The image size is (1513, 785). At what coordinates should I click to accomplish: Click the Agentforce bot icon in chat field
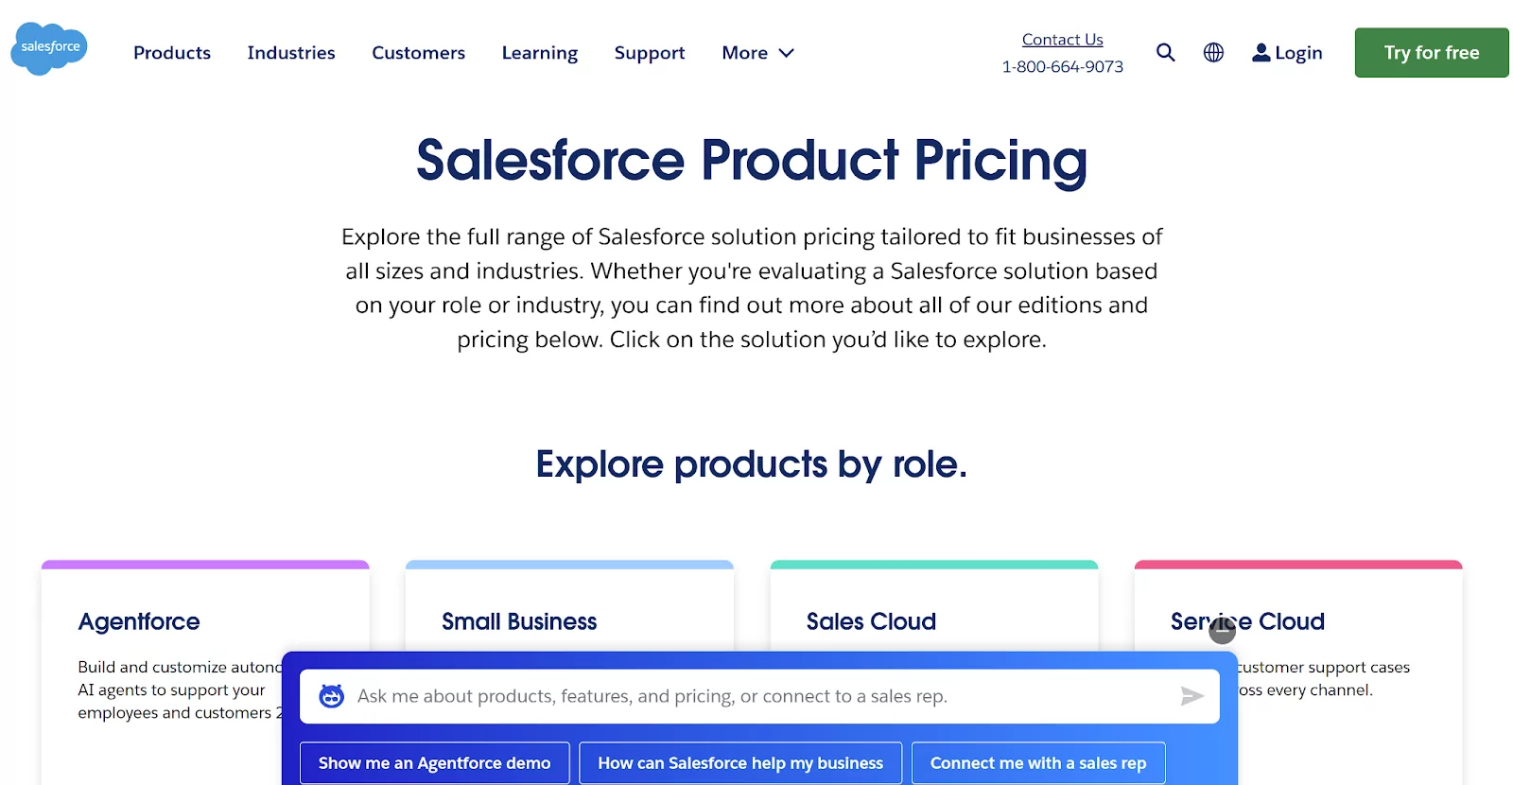pos(331,696)
